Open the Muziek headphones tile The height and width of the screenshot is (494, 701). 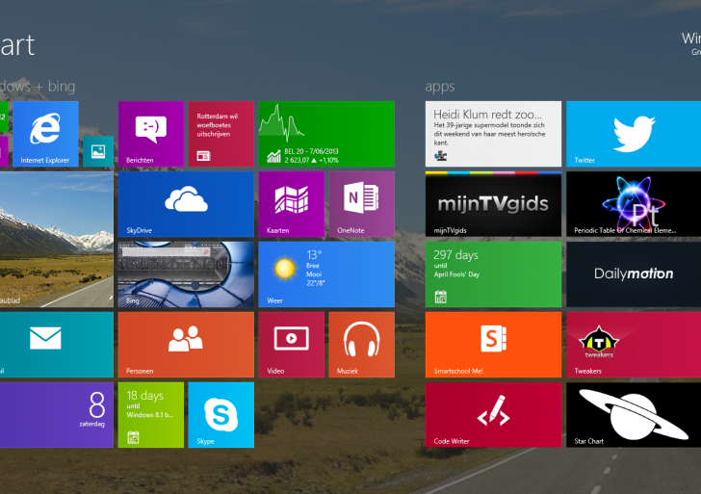pos(361,344)
